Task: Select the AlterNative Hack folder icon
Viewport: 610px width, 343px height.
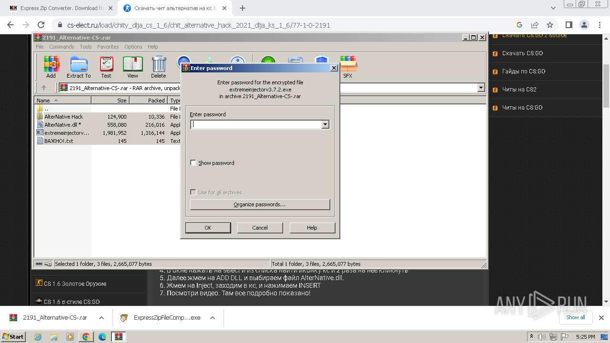Action: [40, 117]
